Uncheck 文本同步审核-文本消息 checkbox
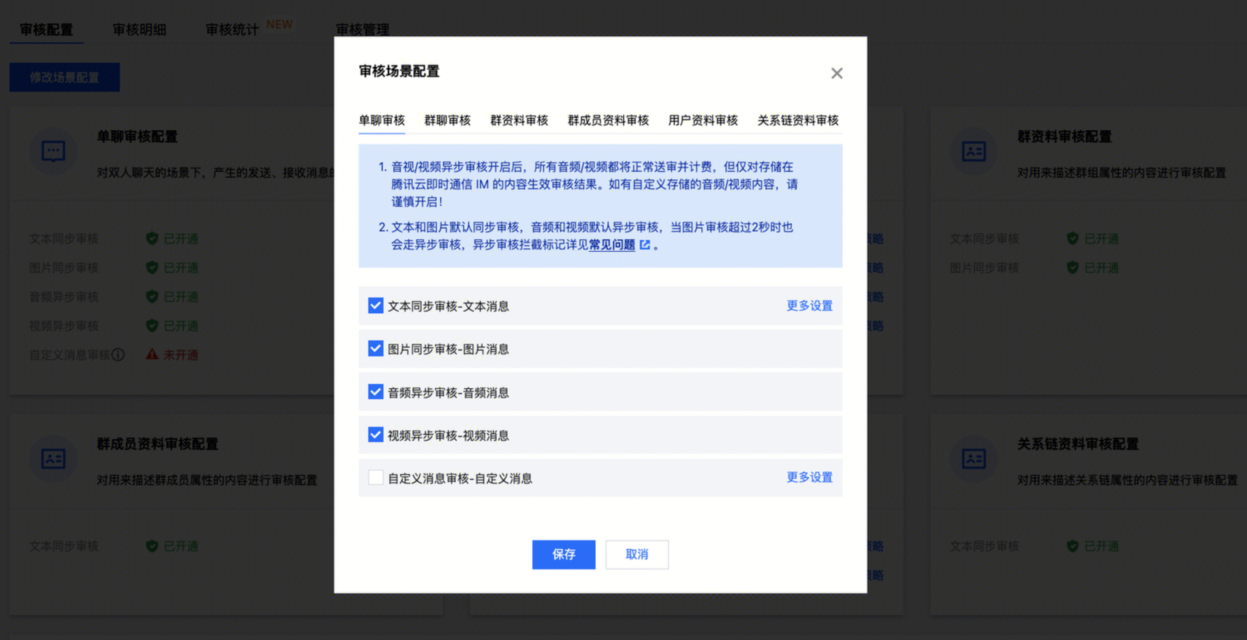The width and height of the screenshot is (1247, 640). click(x=376, y=305)
